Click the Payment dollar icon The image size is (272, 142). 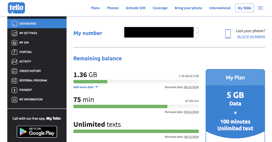click(14, 90)
